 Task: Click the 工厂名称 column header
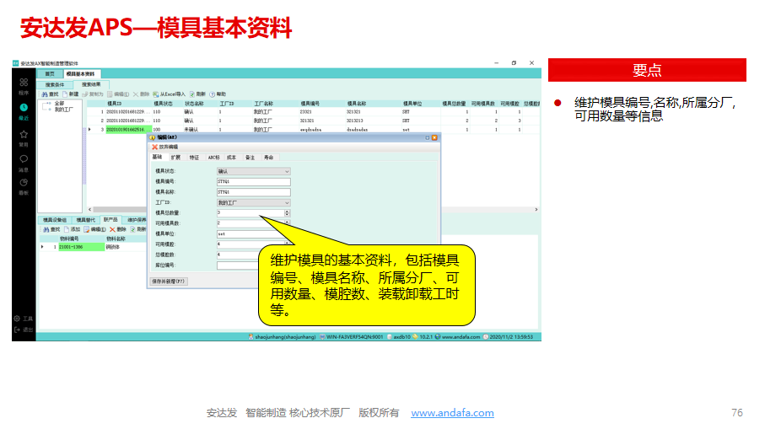tap(263, 104)
